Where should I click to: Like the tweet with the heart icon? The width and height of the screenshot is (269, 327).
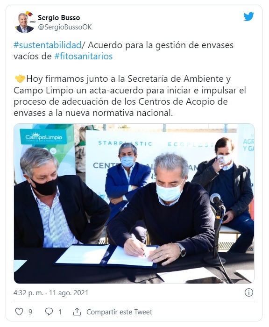[x=19, y=312]
